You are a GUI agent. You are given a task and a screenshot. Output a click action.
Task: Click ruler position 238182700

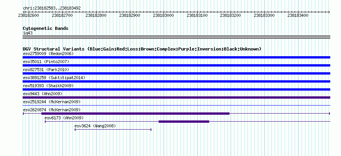pos(62,15)
